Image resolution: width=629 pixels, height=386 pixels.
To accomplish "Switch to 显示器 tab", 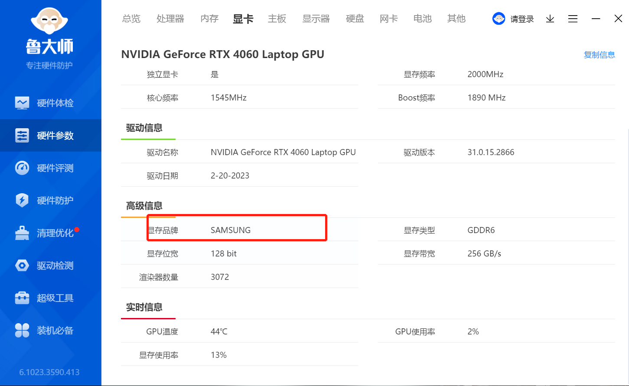I will pyautogui.click(x=316, y=19).
